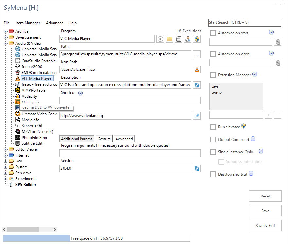This screenshot has height=244, width=288.
Task: Expand the Dev folder
Action: tap(5, 161)
